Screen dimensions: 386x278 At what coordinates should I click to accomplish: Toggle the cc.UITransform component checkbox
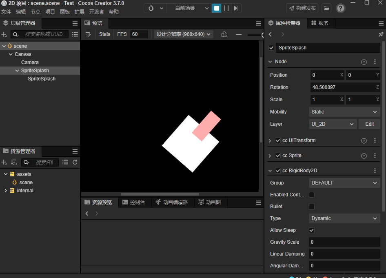278,140
